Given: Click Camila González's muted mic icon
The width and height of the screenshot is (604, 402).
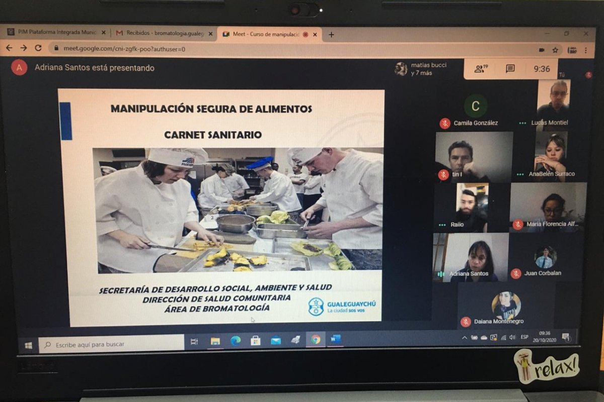Looking at the screenshot, I should (x=444, y=123).
